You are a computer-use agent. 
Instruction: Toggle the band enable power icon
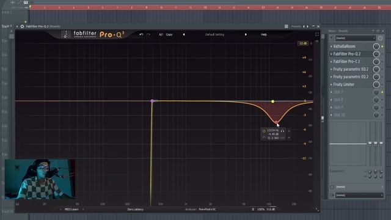pos(264,131)
